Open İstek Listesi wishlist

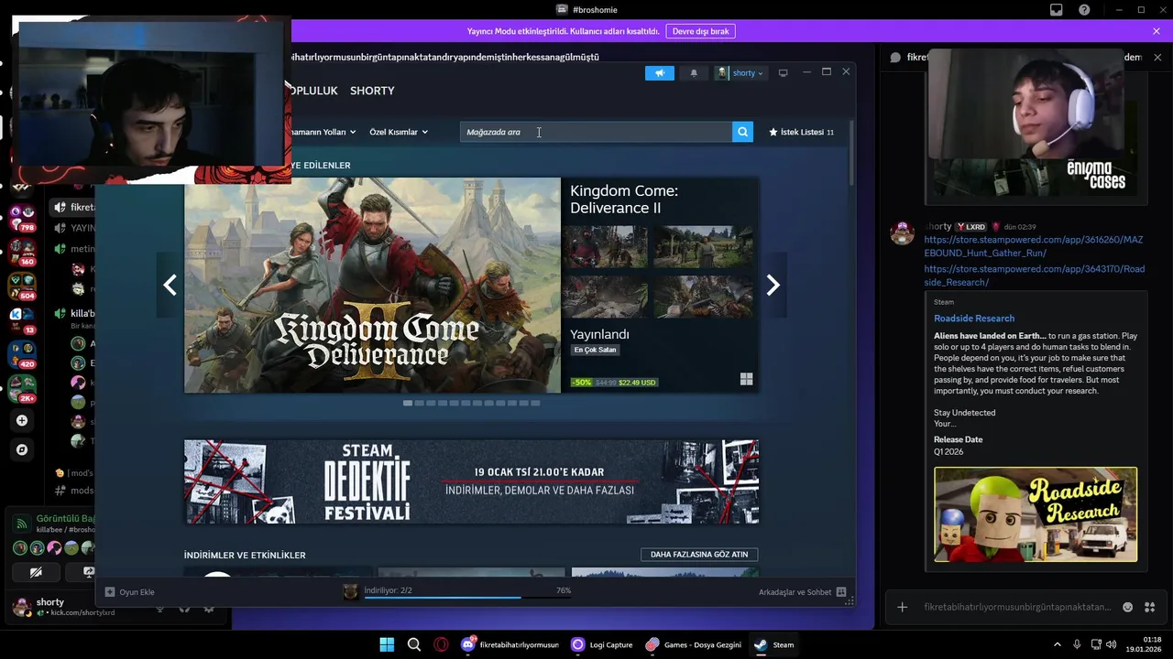[801, 132]
